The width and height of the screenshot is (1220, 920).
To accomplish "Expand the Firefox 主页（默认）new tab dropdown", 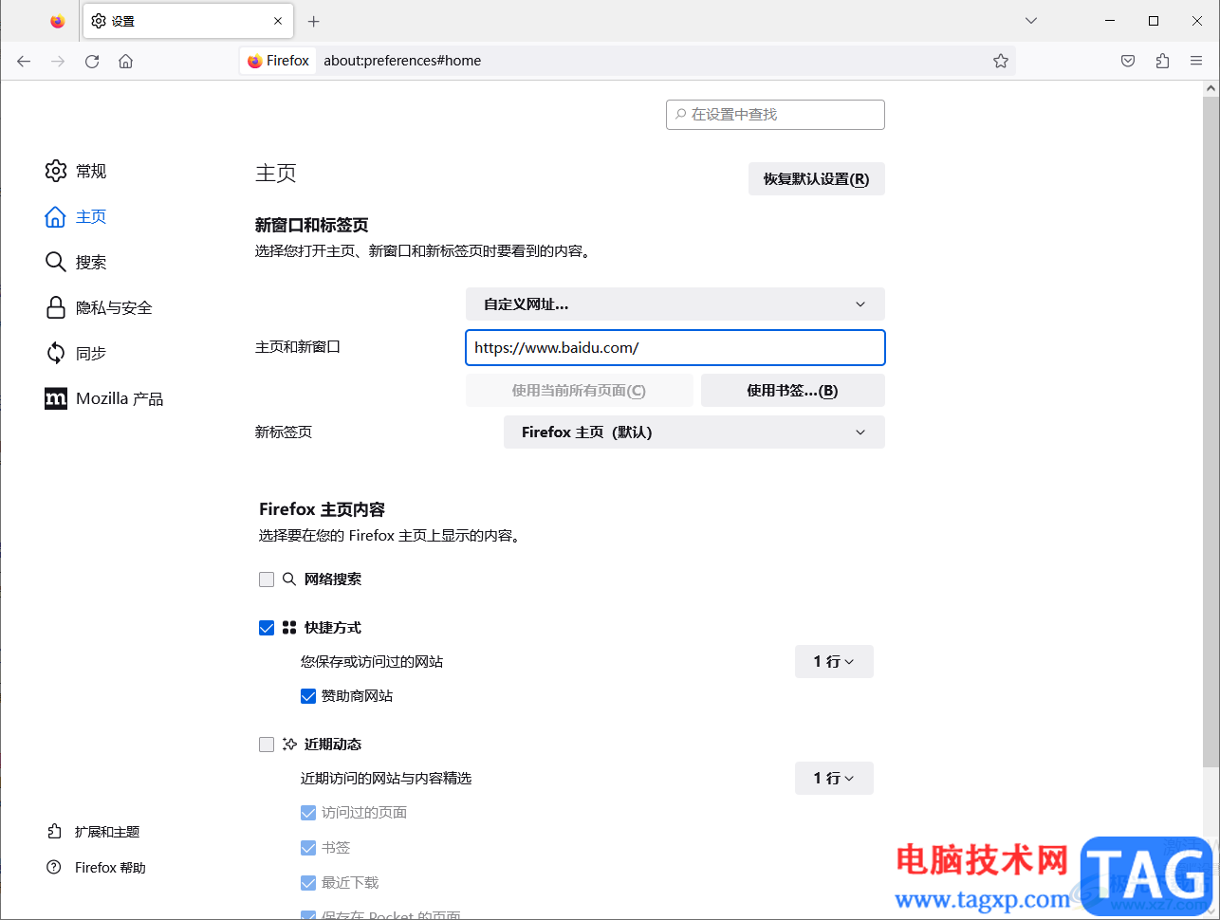I will (694, 432).
